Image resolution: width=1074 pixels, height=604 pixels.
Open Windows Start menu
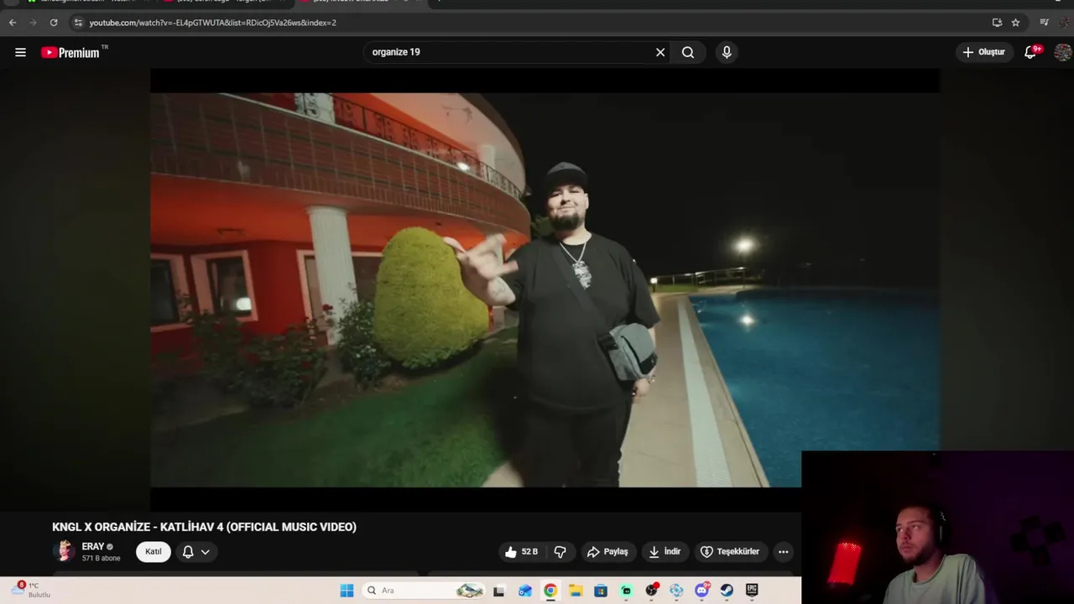pyautogui.click(x=347, y=591)
